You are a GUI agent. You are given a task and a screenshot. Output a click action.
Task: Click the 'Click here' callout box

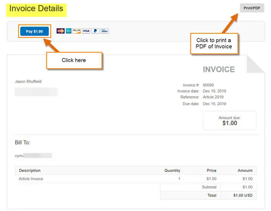point(74,60)
